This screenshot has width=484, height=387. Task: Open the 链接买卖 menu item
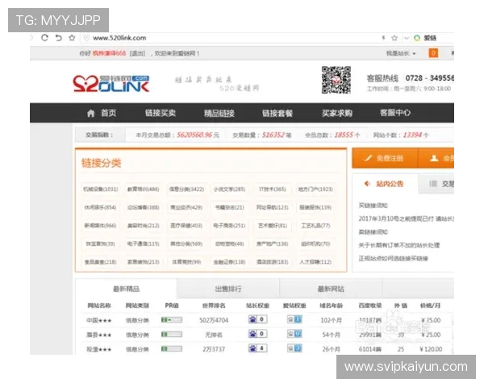pos(161,113)
